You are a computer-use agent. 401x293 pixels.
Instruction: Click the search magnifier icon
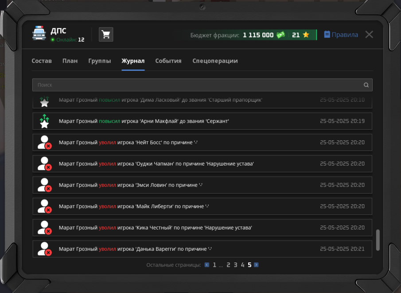point(366,85)
